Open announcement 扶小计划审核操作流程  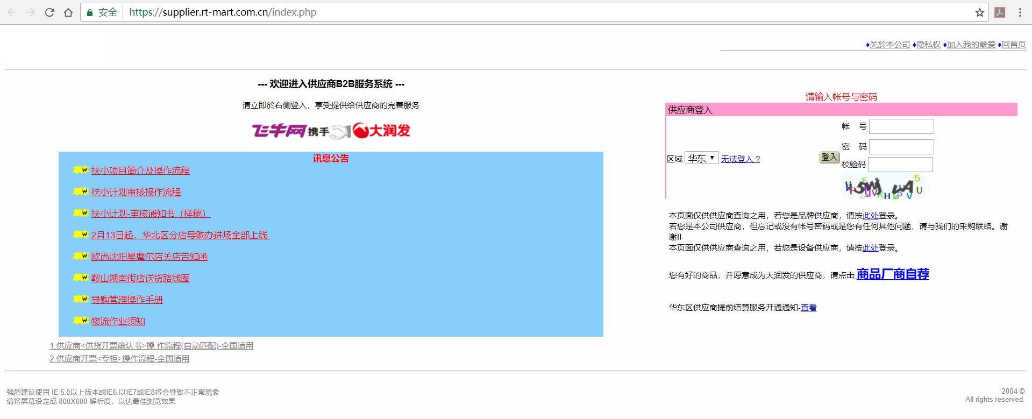click(x=136, y=192)
